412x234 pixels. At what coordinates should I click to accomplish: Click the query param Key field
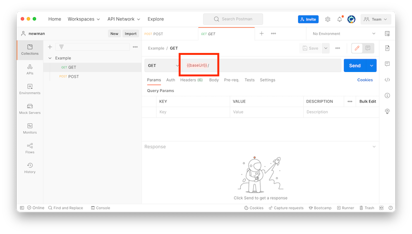(x=193, y=112)
